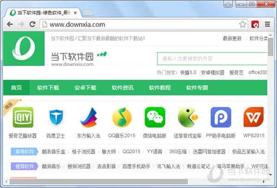
Task: Click the 微信电脑版 WeChat icon
Action: (x=155, y=117)
